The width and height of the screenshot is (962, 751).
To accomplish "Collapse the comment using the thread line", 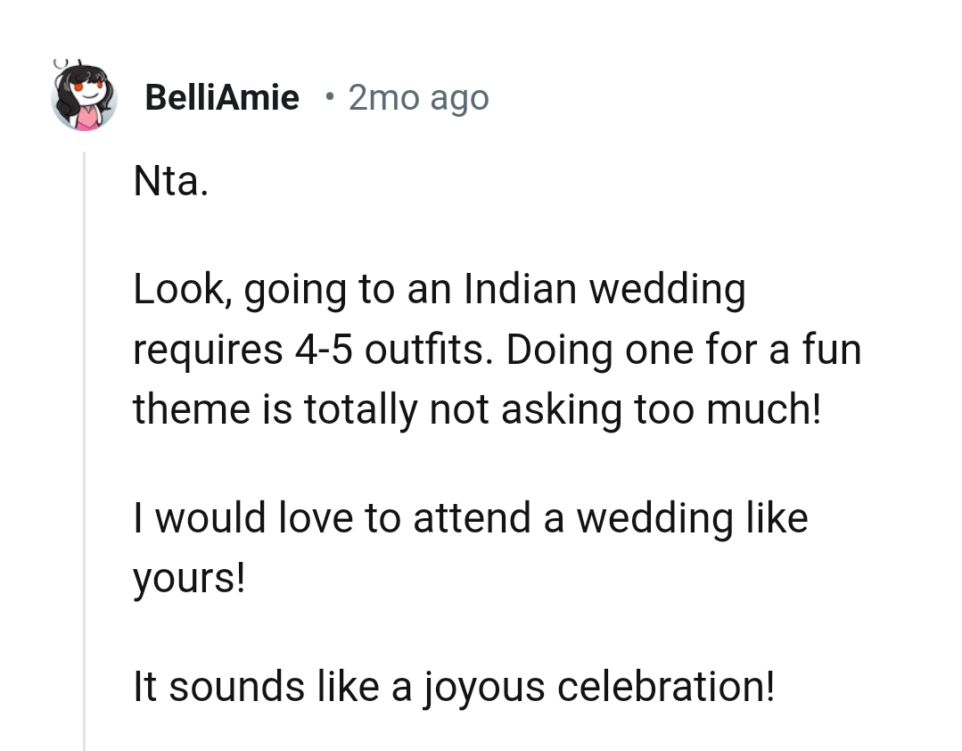I will click(85, 446).
